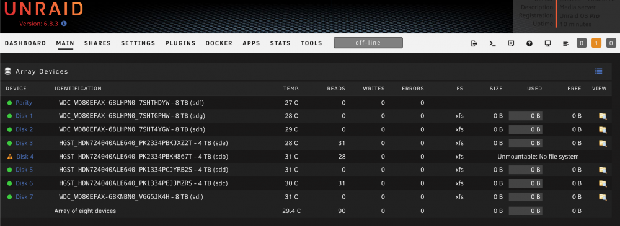Browse Disk 5 with view icon

602,170
